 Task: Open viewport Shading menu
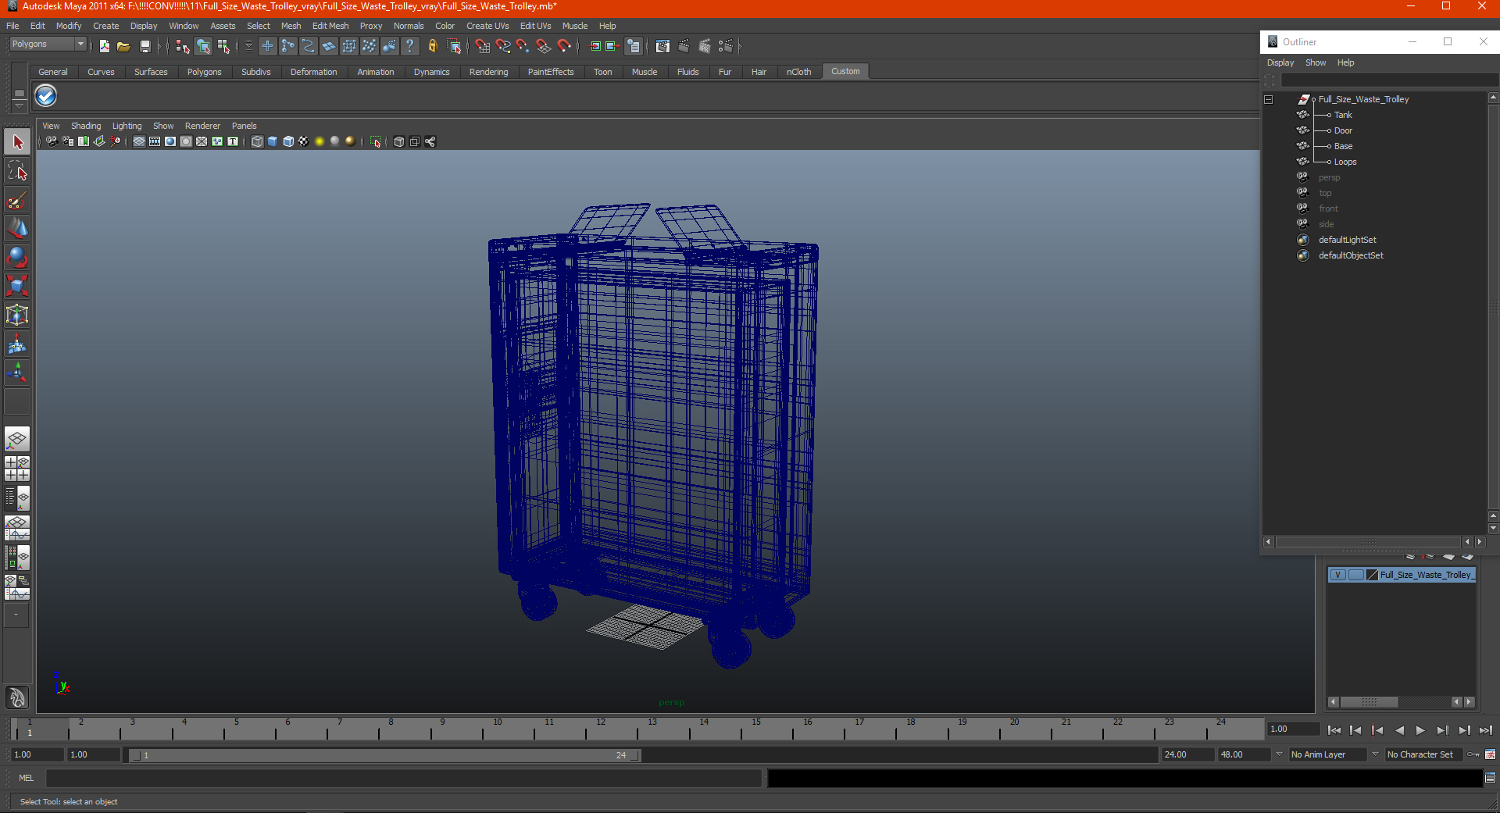coord(86,126)
